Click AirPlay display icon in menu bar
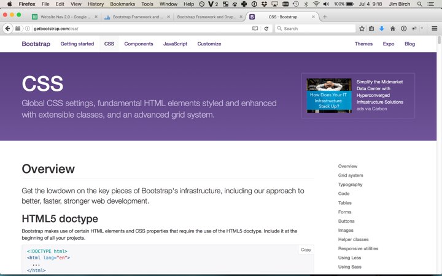 (274, 4)
